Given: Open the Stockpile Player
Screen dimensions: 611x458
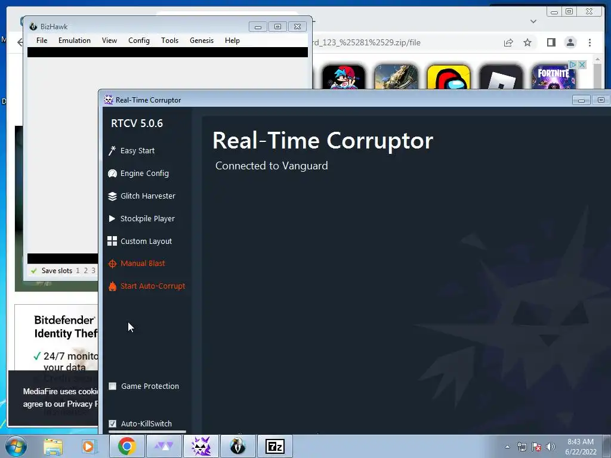Looking at the screenshot, I should pyautogui.click(x=147, y=218).
